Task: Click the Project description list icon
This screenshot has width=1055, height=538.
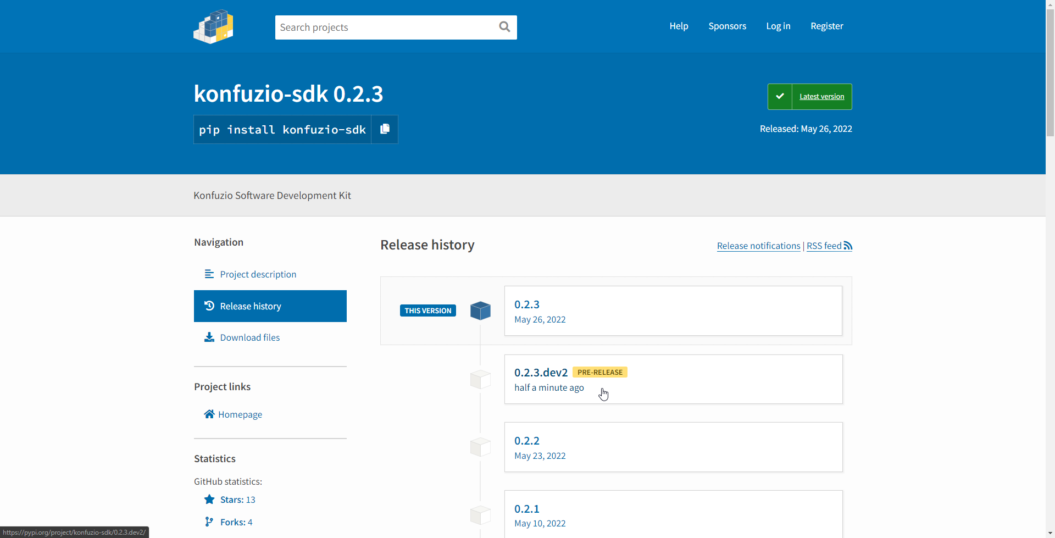Action: (x=209, y=274)
